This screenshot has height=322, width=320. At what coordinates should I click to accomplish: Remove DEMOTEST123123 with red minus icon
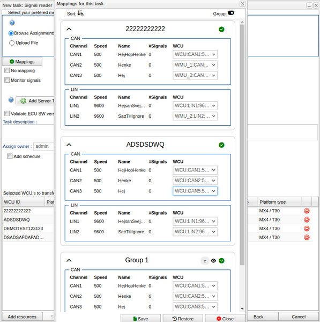coord(307,228)
